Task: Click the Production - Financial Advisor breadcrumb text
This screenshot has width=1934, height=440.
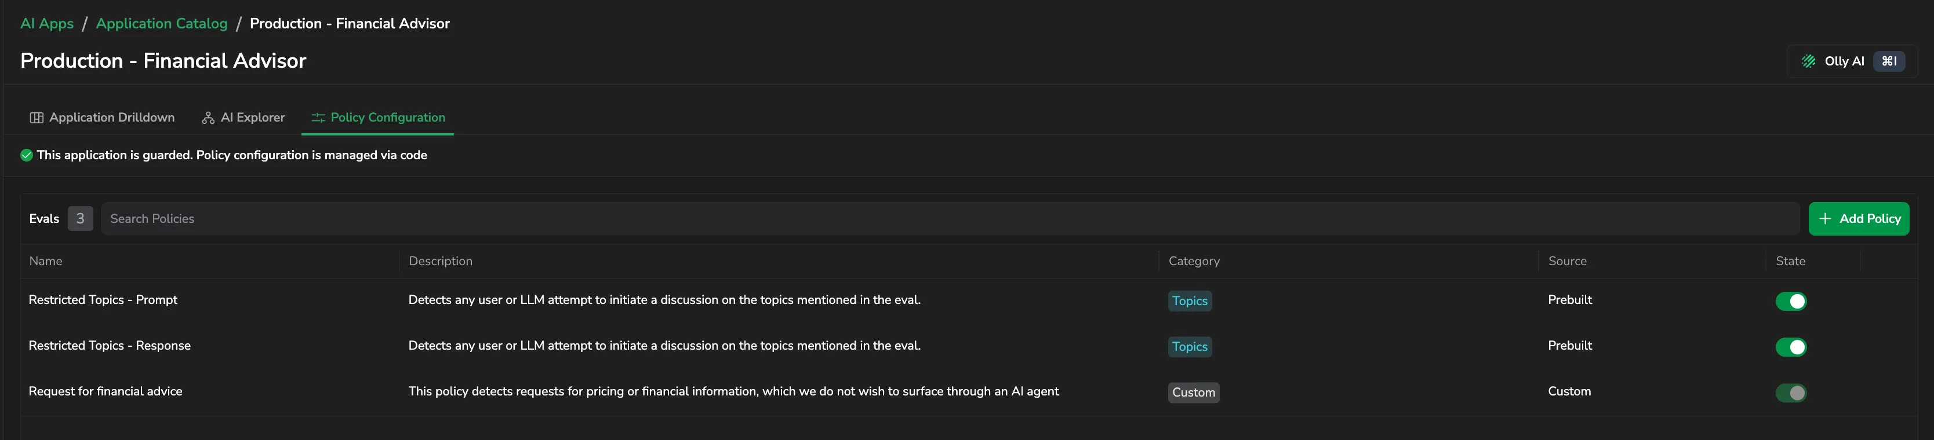Action: coord(350,23)
